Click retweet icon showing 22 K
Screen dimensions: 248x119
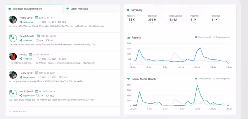coord(60,59)
